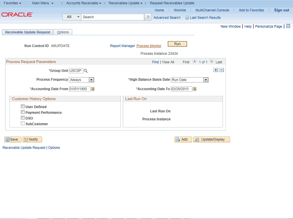293x219 pixels.
Task: Add a new row with plus icon
Action: tap(216, 70)
